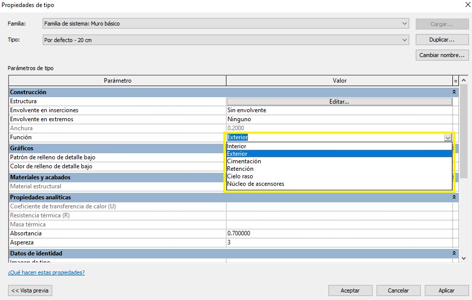Choose Cimentación from the Función dropdown
472x300 pixels.
point(244,161)
